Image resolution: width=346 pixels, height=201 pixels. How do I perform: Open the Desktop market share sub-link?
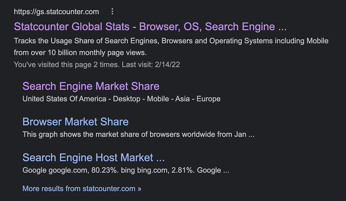(x=126, y=99)
